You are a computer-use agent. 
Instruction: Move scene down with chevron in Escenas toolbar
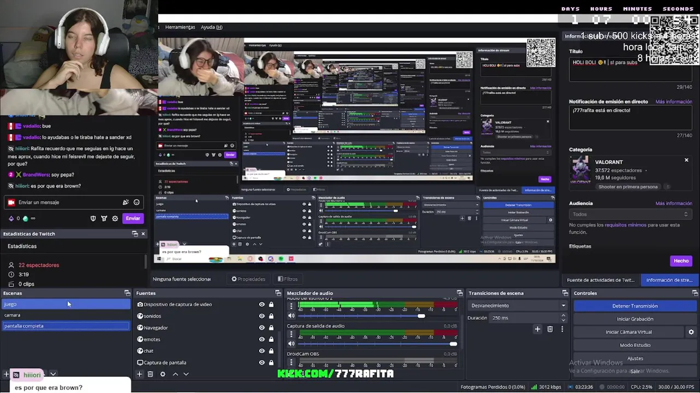point(53,374)
